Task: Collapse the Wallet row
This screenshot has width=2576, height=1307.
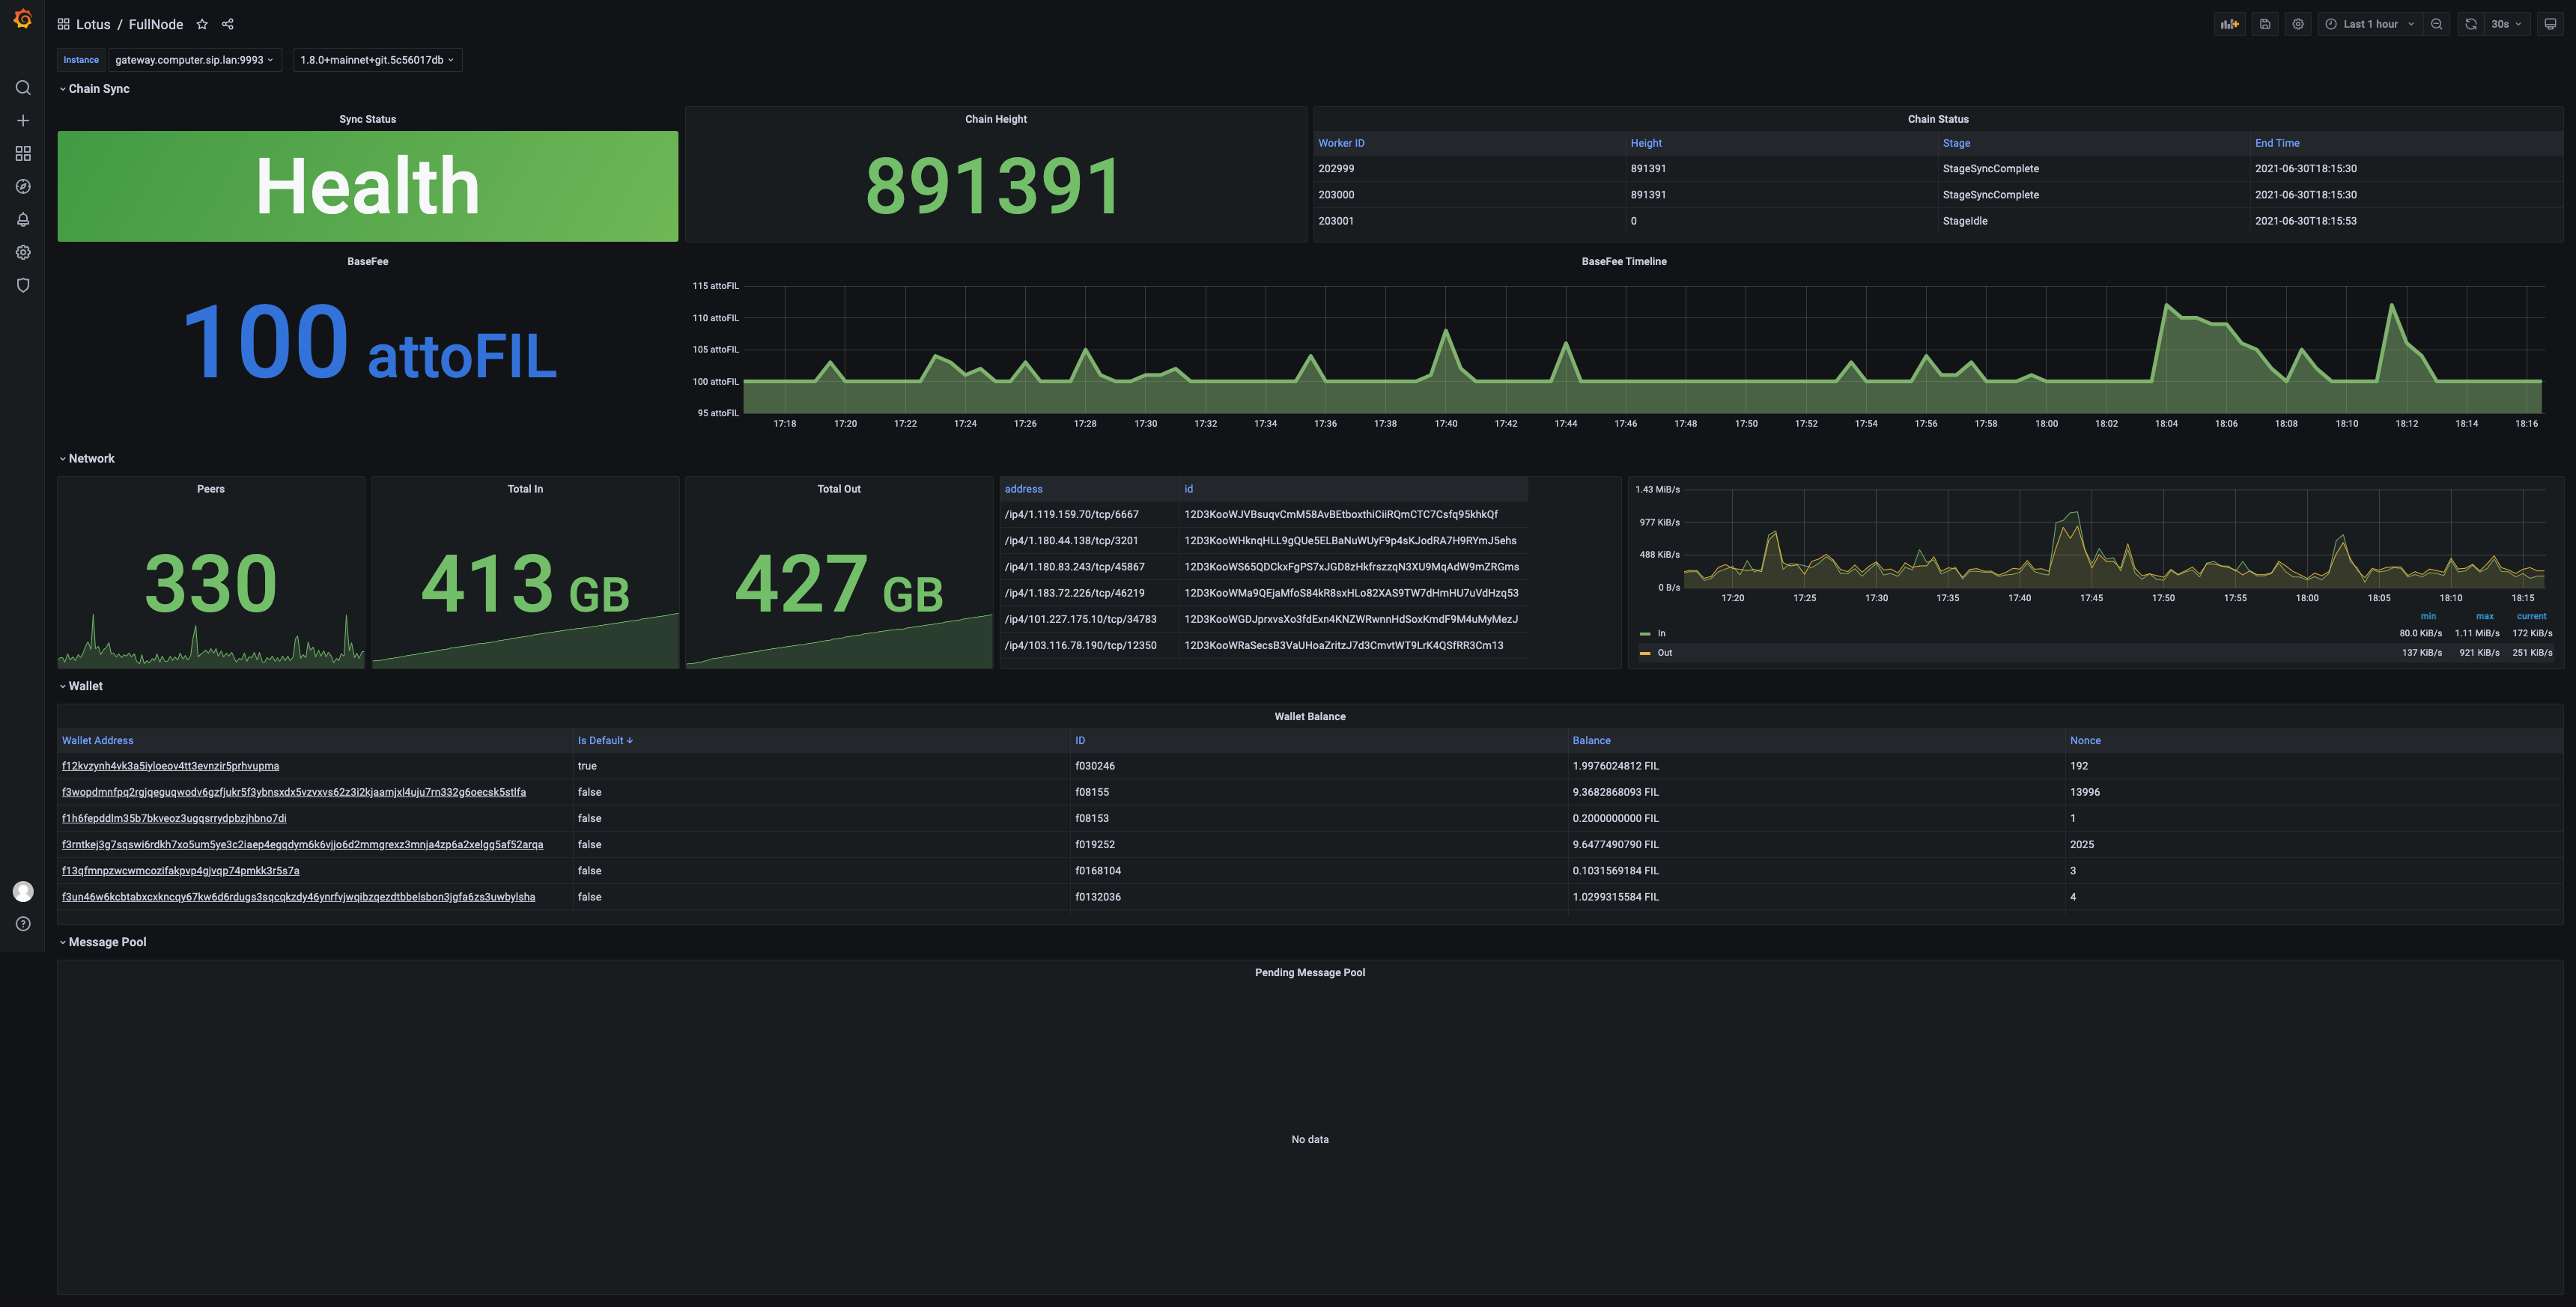Action: (x=85, y=686)
